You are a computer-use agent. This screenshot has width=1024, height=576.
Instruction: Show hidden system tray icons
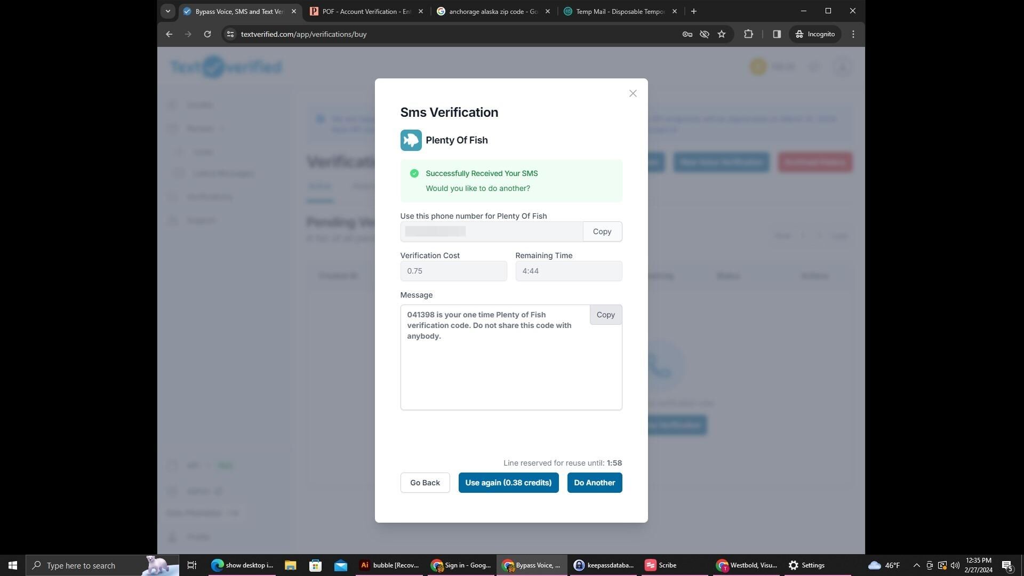coord(916,565)
